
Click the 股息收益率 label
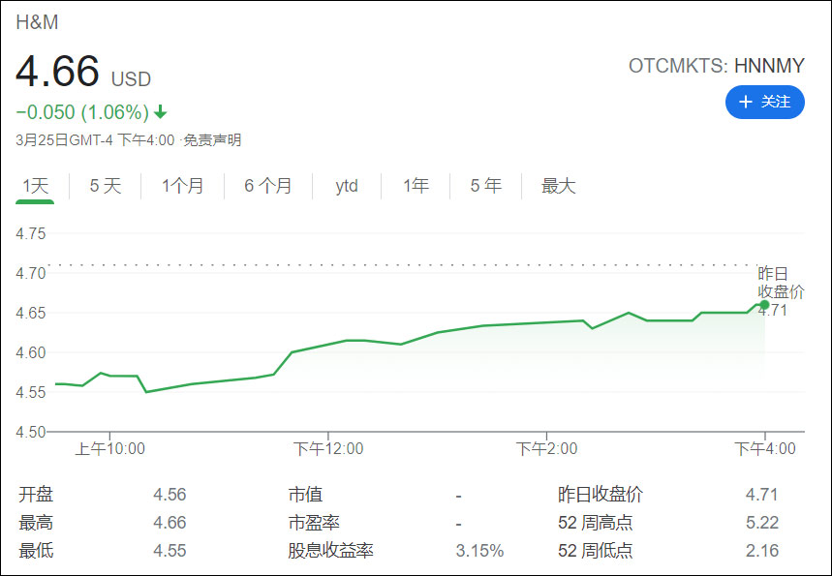(x=330, y=551)
